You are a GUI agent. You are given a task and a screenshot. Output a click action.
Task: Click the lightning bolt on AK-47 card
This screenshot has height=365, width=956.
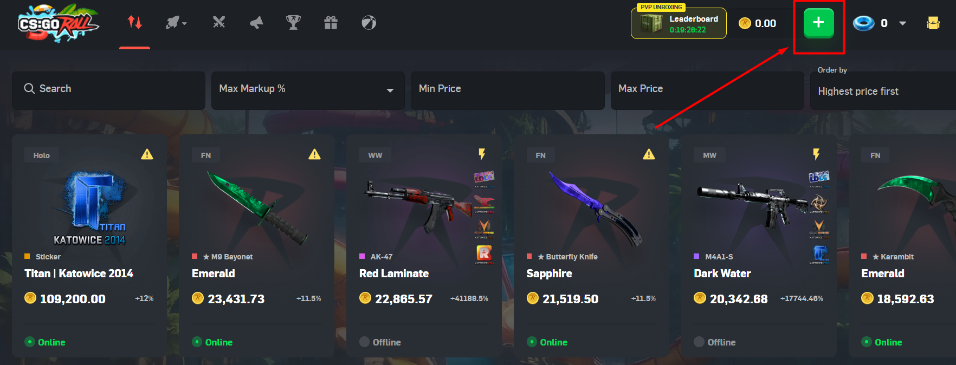click(x=482, y=155)
